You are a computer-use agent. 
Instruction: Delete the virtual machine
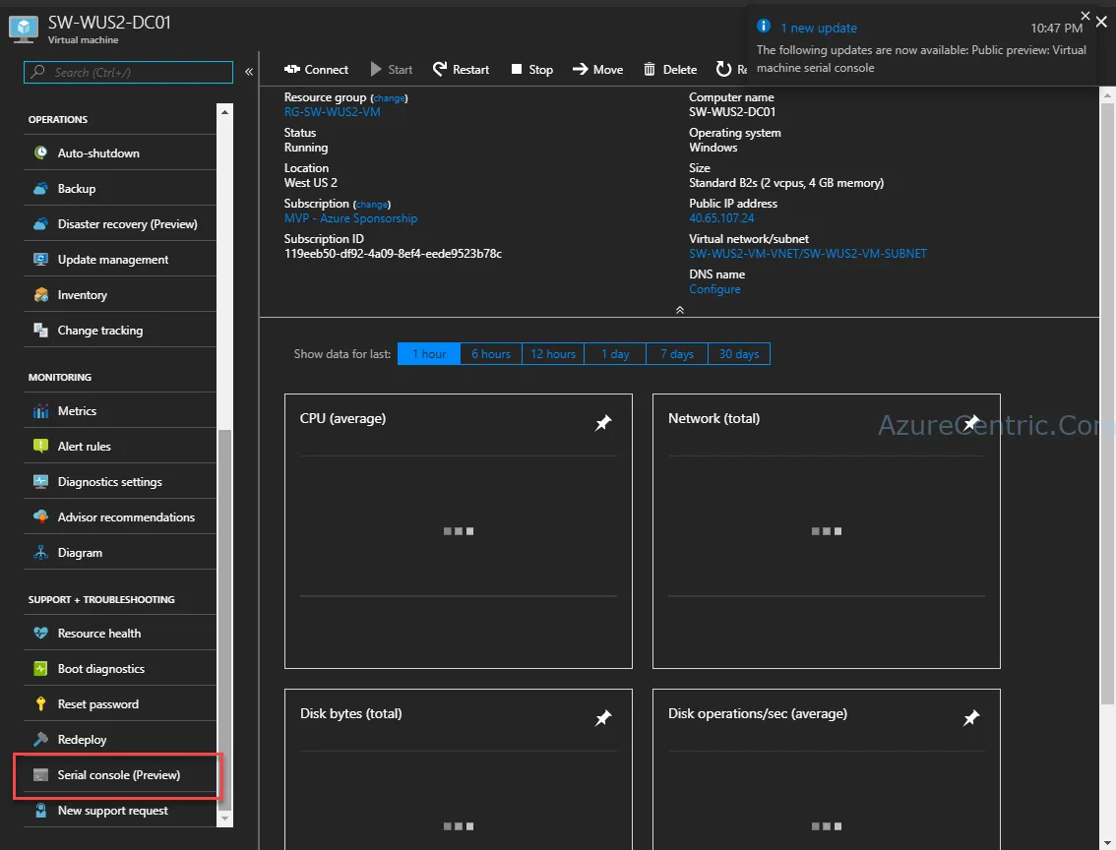[670, 70]
